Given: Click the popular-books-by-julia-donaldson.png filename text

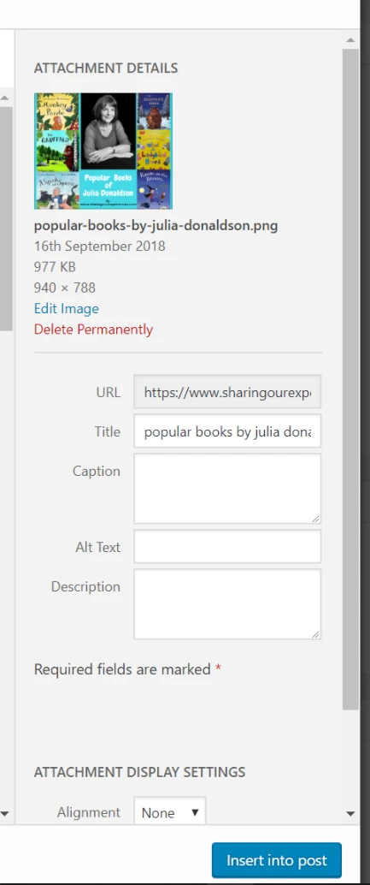Looking at the screenshot, I should 156,226.
